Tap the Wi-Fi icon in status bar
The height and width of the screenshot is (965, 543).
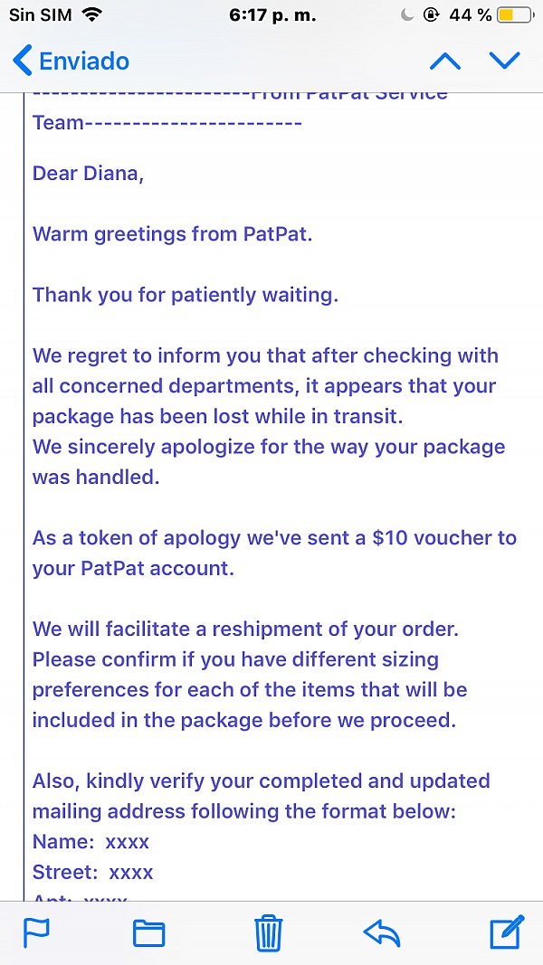pos(91,15)
